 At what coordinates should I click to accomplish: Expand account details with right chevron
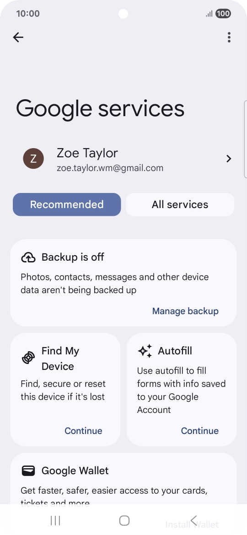coord(229,159)
